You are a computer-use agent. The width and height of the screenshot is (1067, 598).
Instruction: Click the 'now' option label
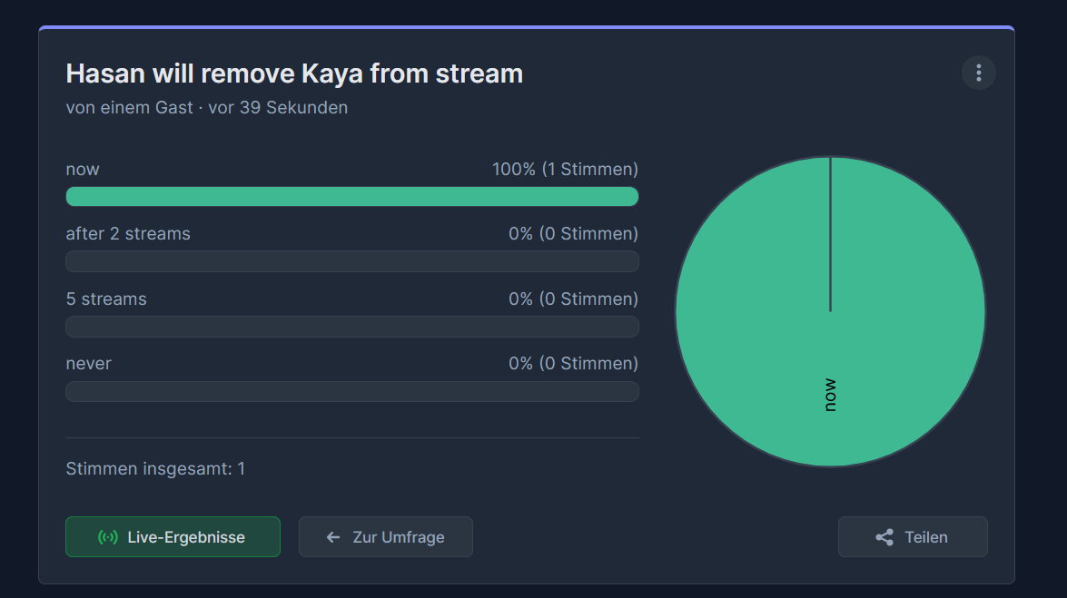83,169
